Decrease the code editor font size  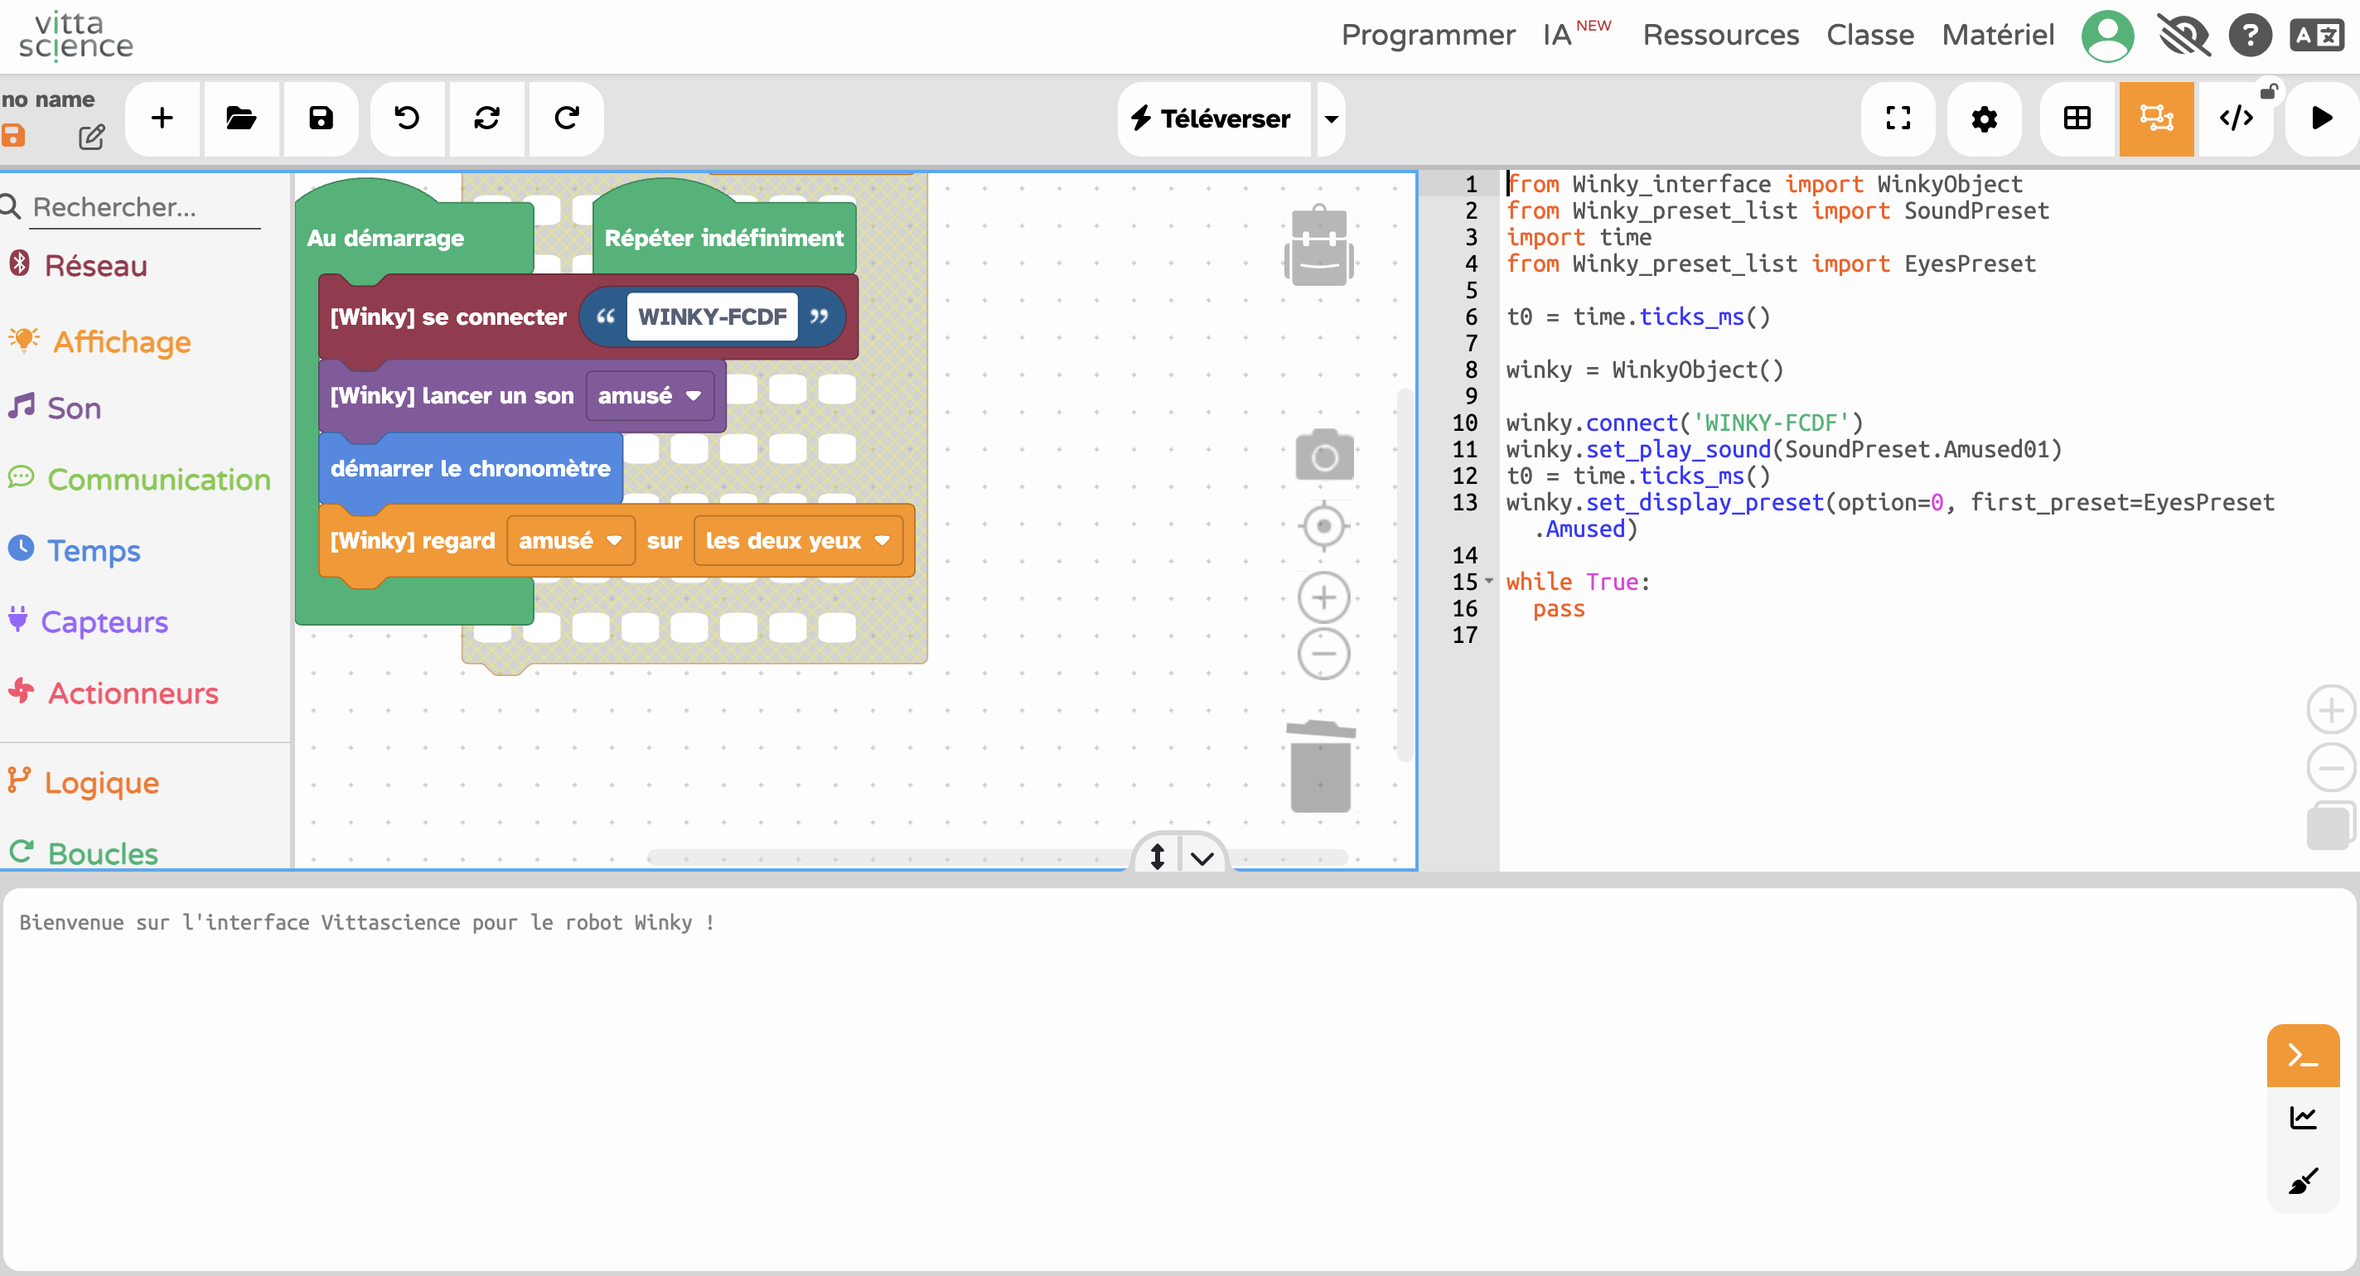(2331, 767)
